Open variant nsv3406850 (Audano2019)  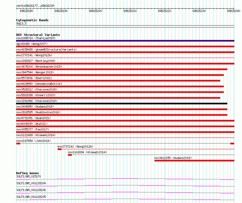click(35, 107)
